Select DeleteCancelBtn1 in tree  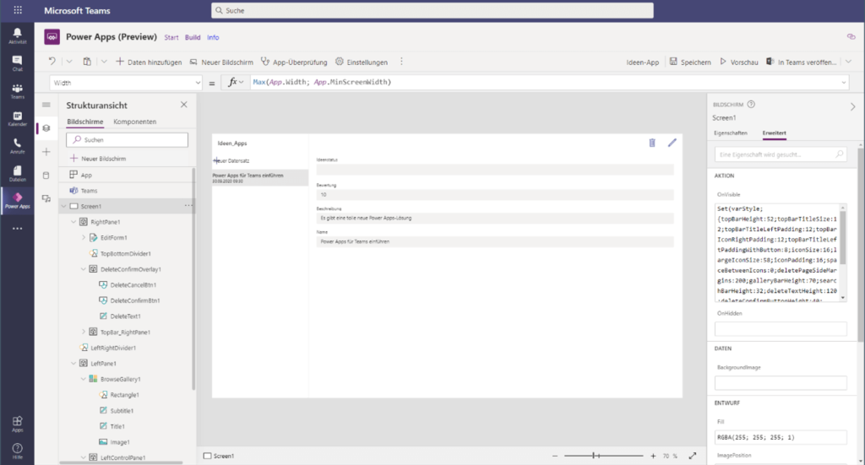[x=133, y=285]
